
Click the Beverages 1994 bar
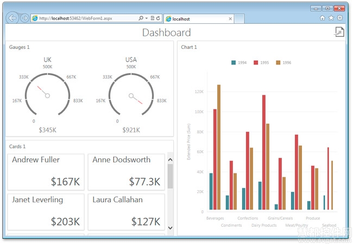(211, 191)
